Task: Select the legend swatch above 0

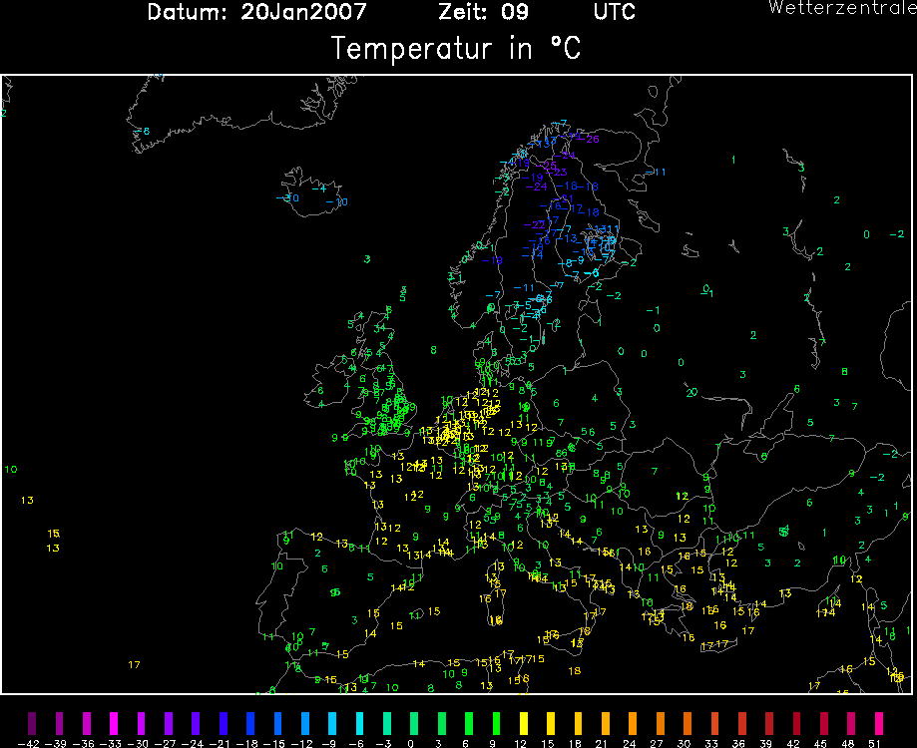Action: pyautogui.click(x=414, y=723)
